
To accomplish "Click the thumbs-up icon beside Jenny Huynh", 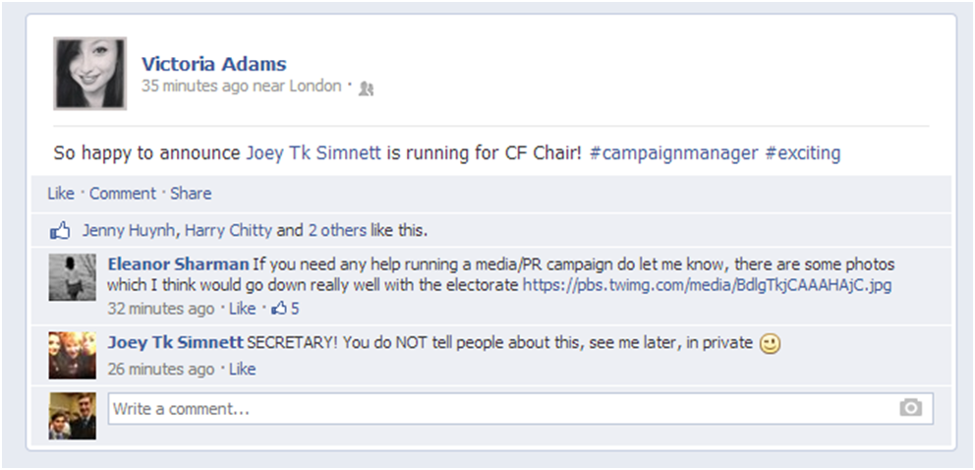I will pos(60,232).
